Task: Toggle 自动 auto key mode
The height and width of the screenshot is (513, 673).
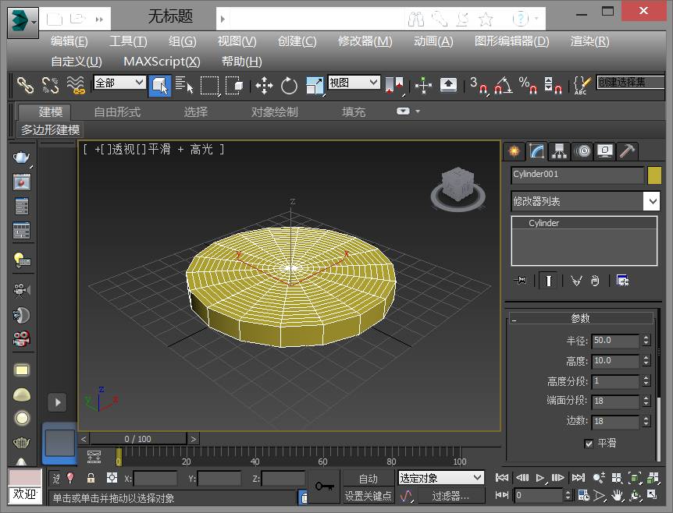Action: pyautogui.click(x=368, y=479)
